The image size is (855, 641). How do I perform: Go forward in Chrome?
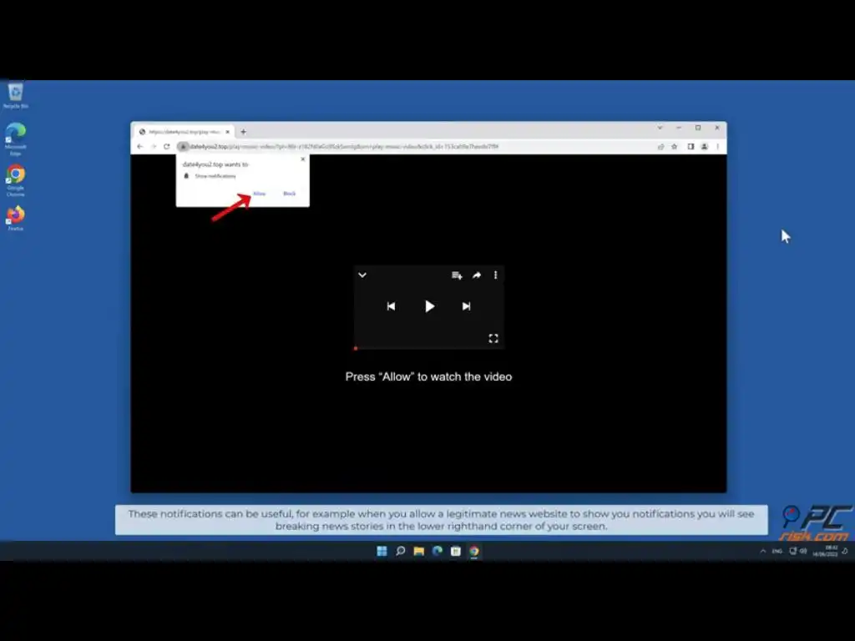click(154, 147)
